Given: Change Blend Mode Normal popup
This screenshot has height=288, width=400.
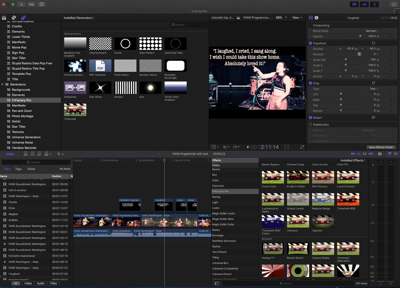Looking at the screenshot, I should (372, 31).
